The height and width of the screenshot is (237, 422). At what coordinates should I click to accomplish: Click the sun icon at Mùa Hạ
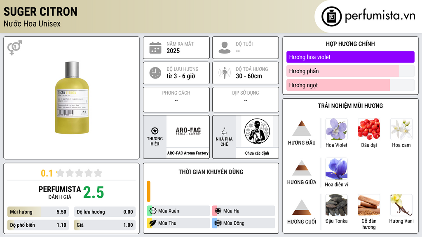click(x=218, y=211)
